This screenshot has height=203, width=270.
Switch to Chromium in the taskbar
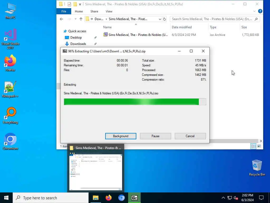pos(121,198)
